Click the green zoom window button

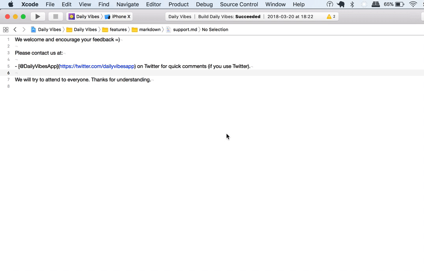[x=23, y=17]
